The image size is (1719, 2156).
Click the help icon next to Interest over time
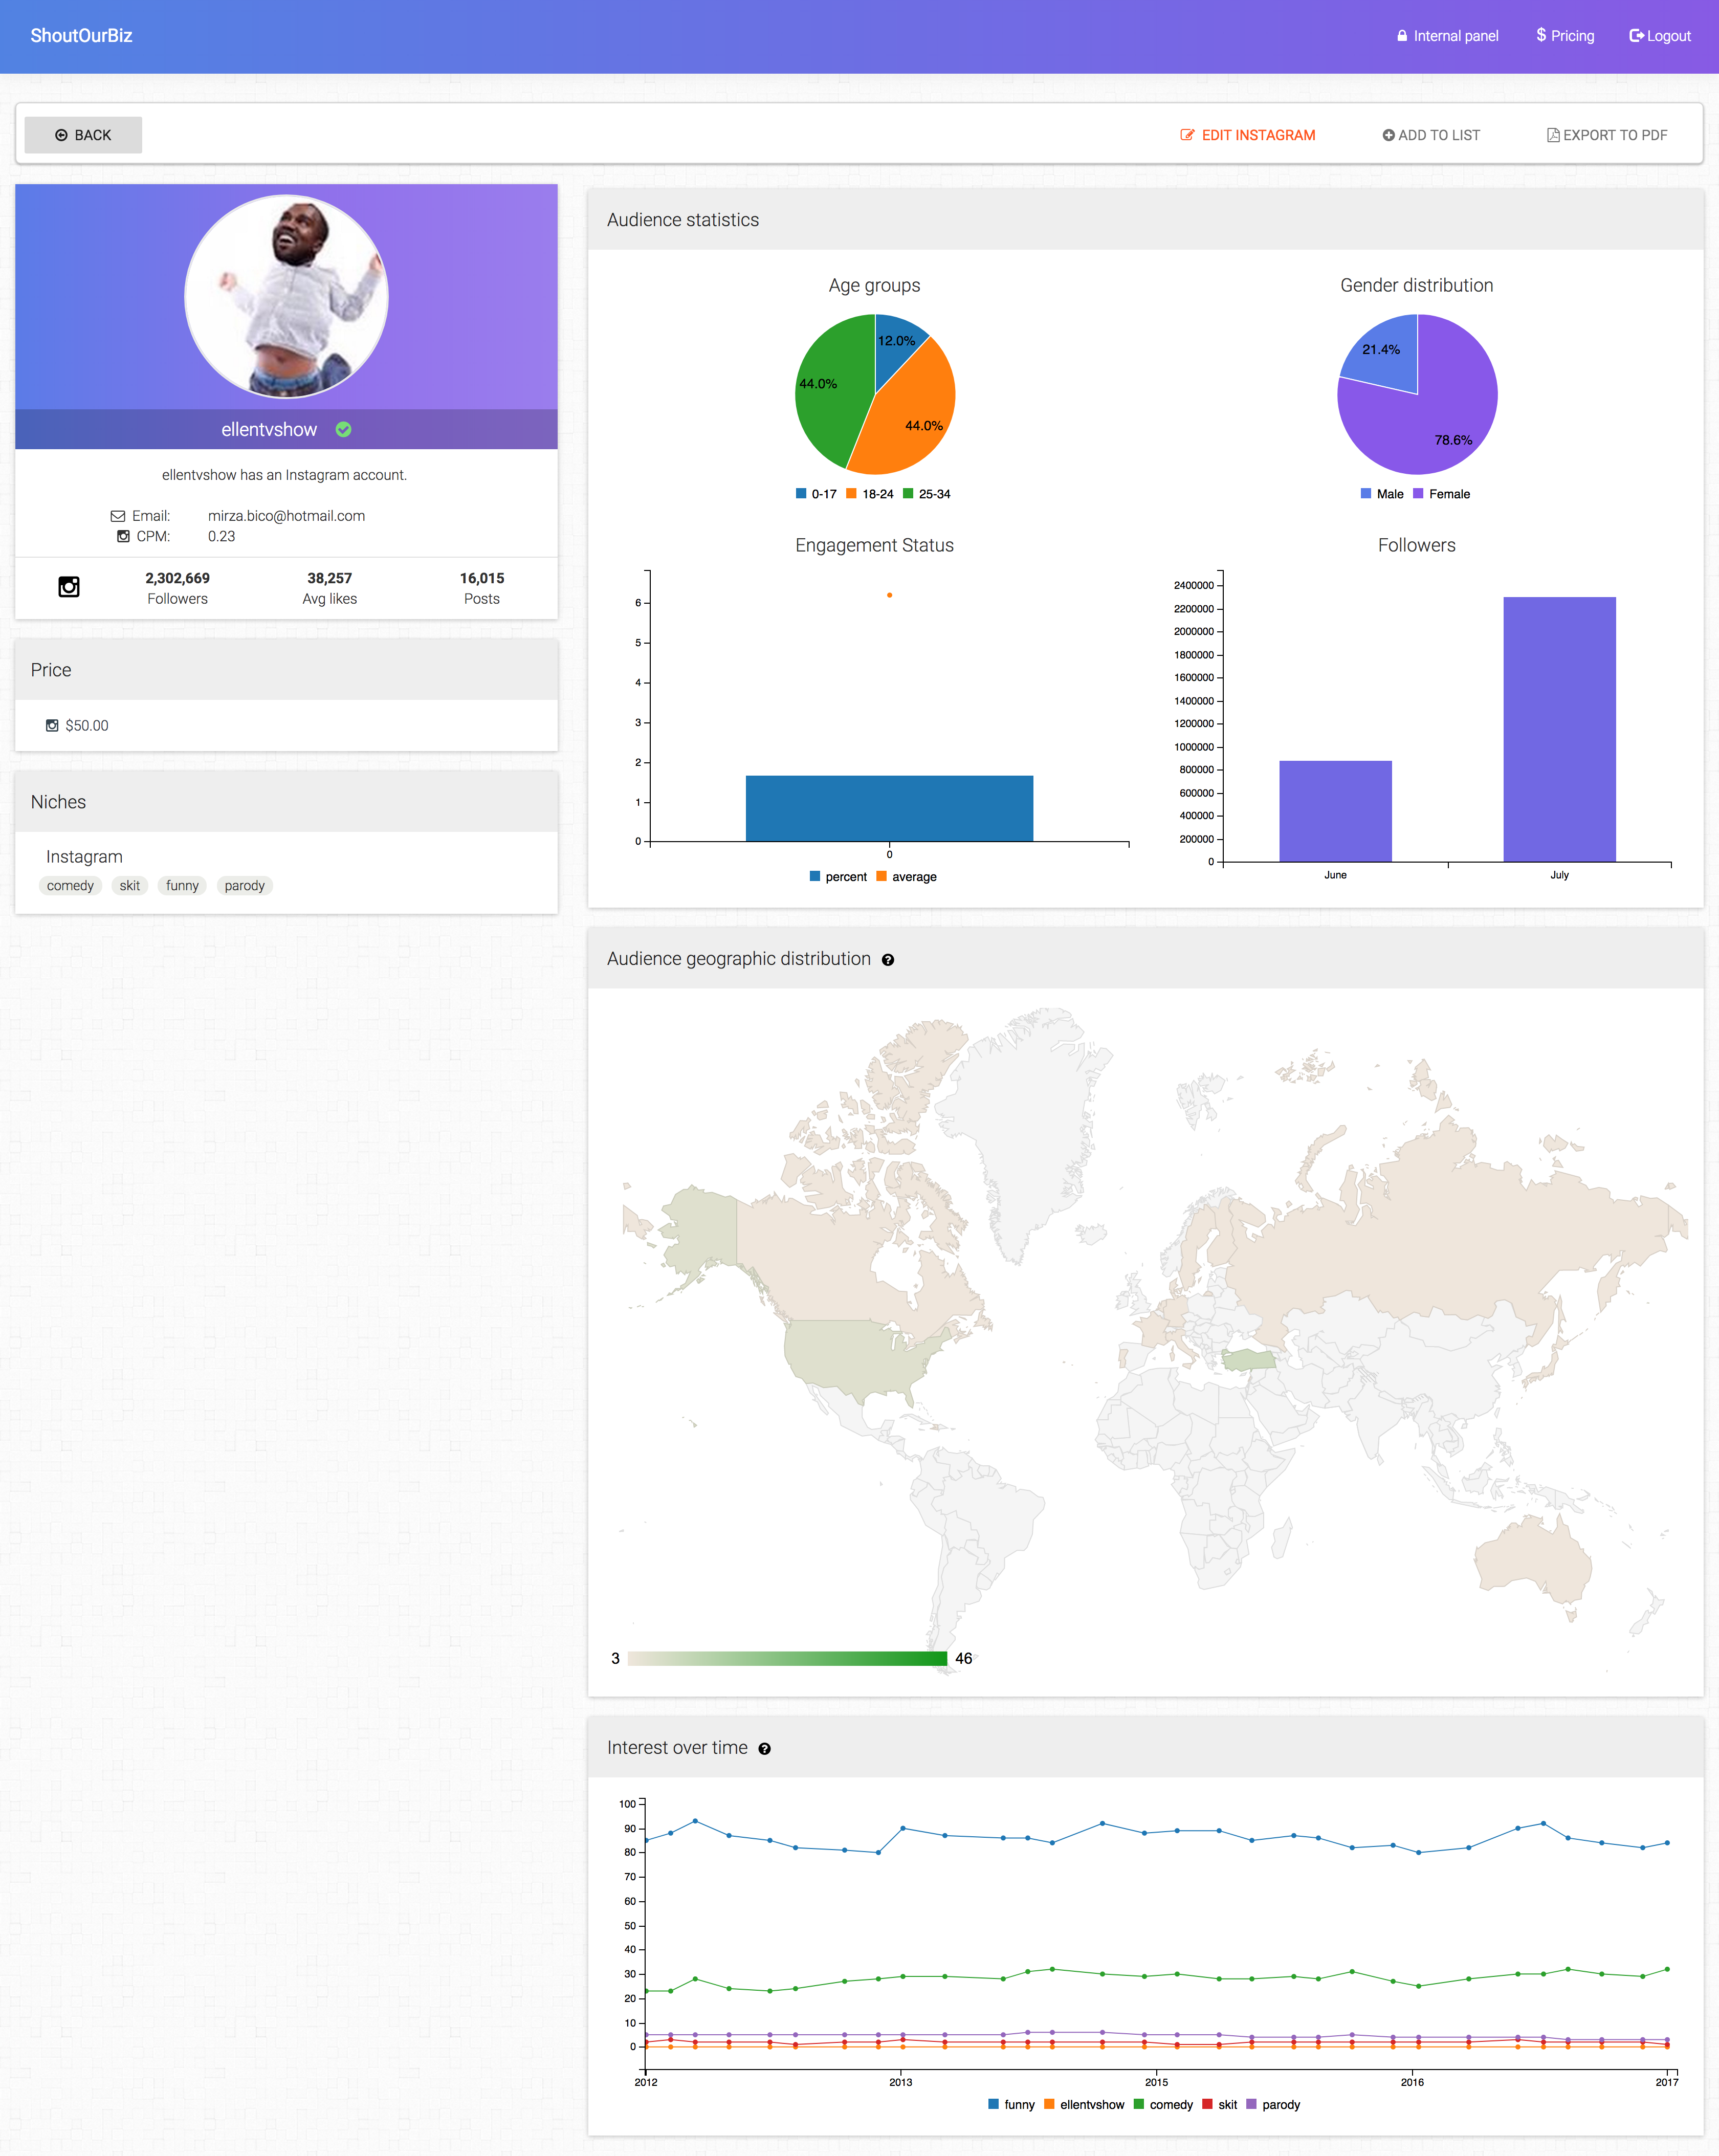pyautogui.click(x=764, y=1749)
